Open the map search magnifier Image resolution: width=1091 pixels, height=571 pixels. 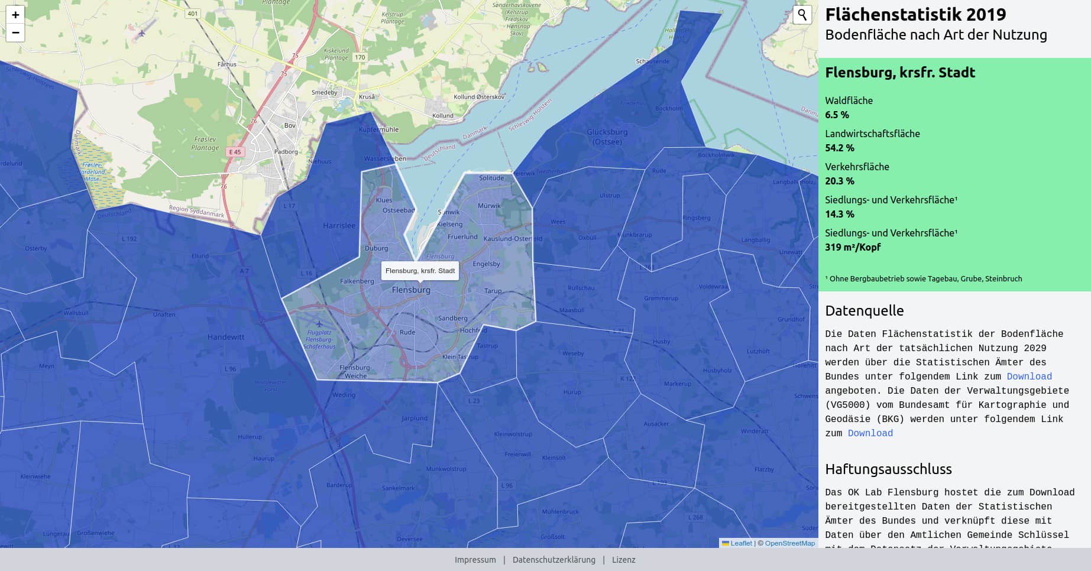pyautogui.click(x=802, y=15)
